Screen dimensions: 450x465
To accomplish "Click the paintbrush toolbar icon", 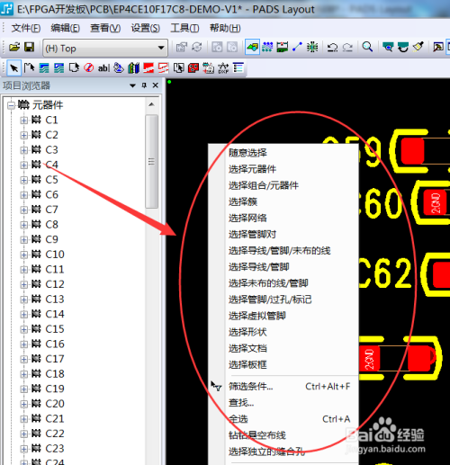I will (x=418, y=47).
